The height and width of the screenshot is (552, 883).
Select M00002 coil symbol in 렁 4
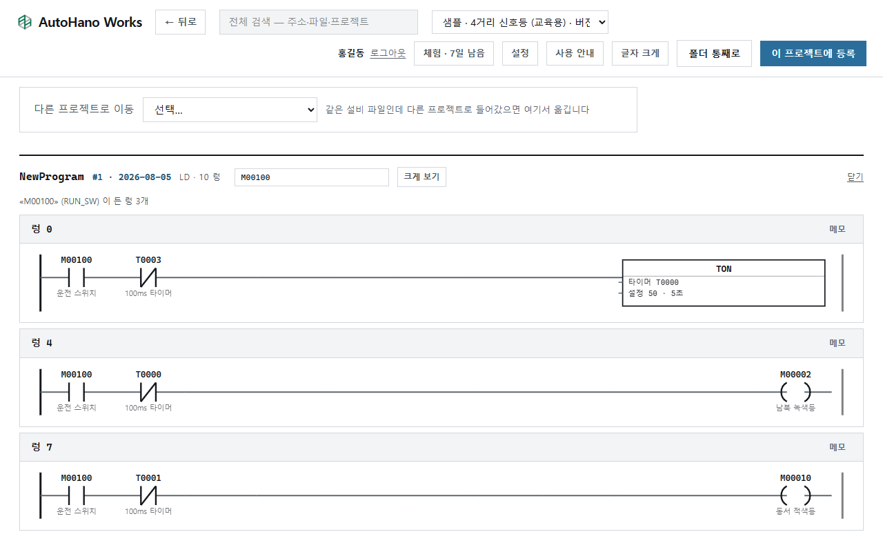click(x=795, y=392)
